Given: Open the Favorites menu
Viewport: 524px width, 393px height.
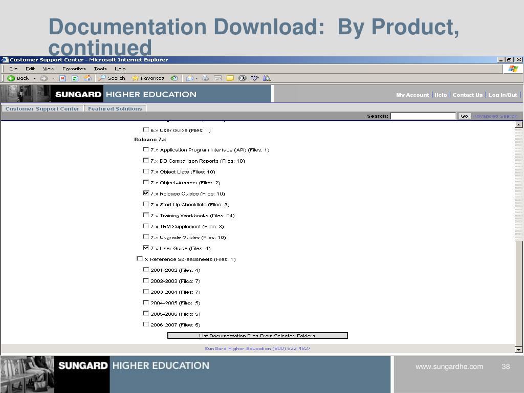Looking at the screenshot, I should 74,69.
